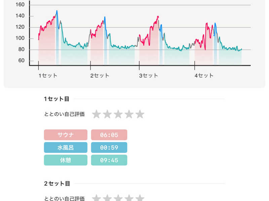
Task: Give set 1 three stars
Action: 118,114
